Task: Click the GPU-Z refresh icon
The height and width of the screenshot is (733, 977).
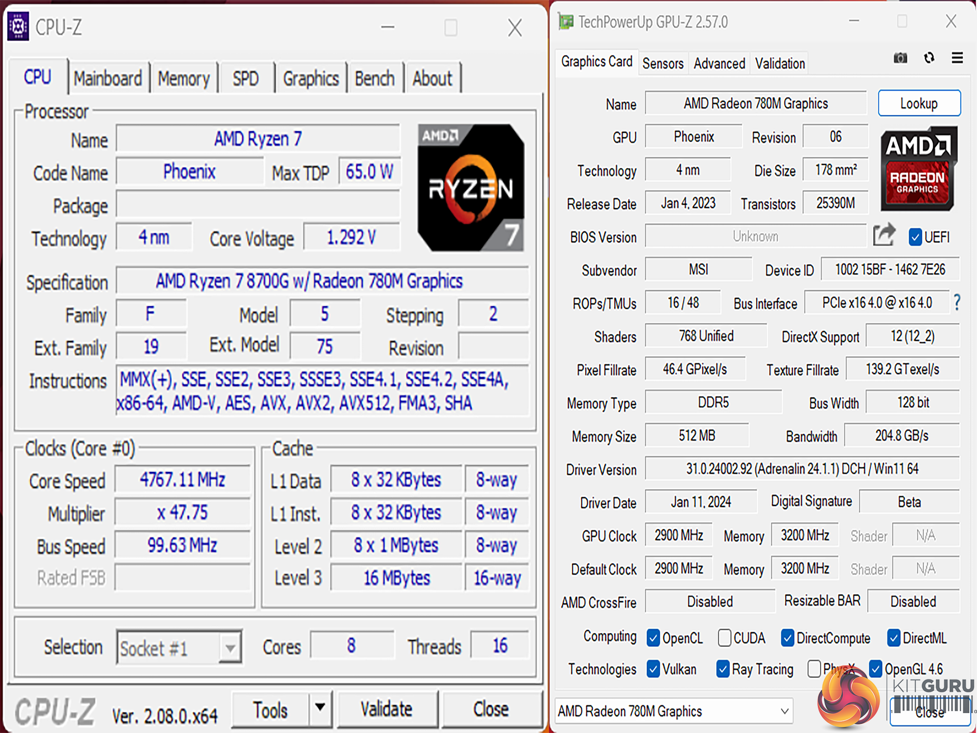Action: pos(929,58)
